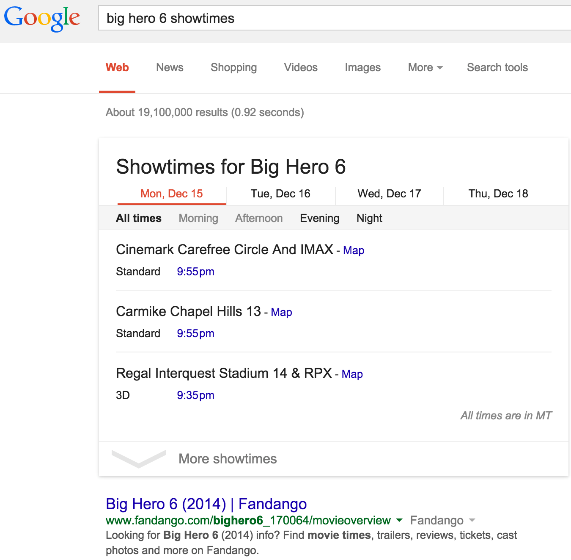Click 'About 19,100,000 results' text
Viewport: 571px width, 560px height.
point(205,112)
